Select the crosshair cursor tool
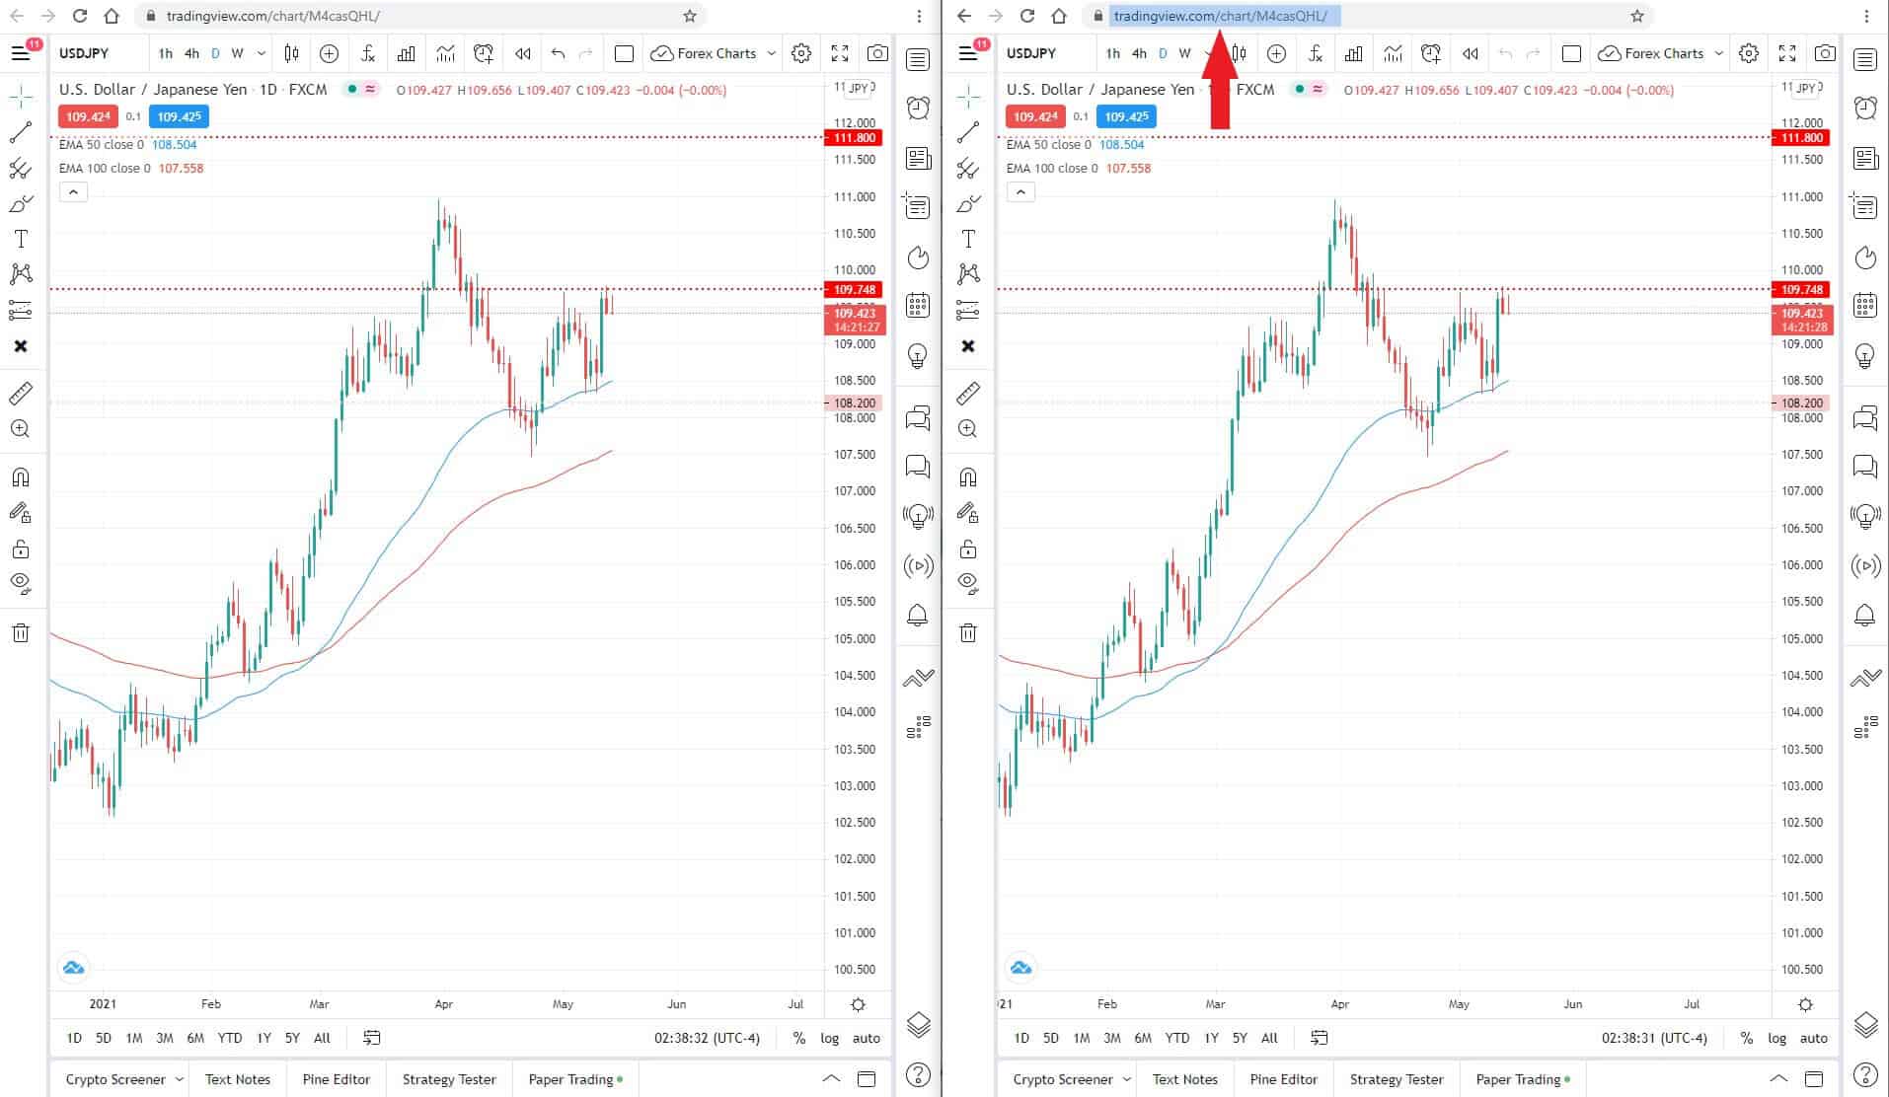The width and height of the screenshot is (1889, 1097). [20, 97]
